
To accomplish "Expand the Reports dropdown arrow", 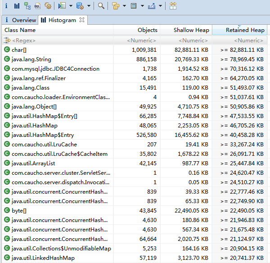I will pos(71,6).
